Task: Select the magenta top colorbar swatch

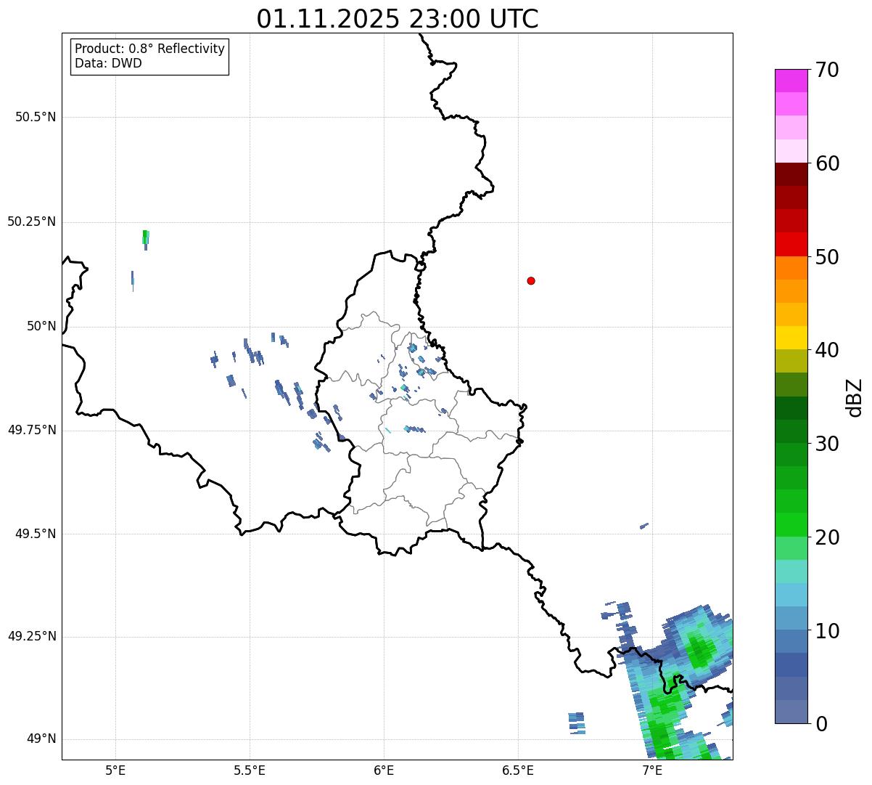Action: coord(791,81)
